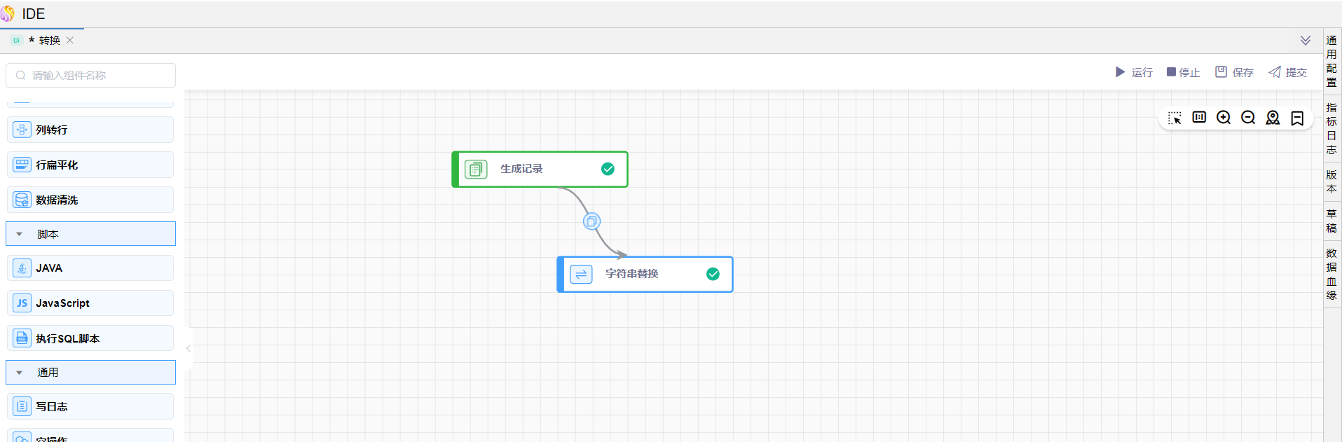Zoom in on the workflow canvas

pos(1224,118)
